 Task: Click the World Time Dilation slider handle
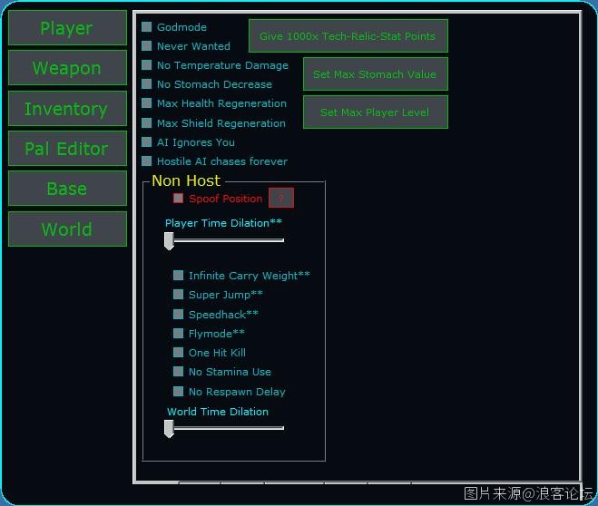pos(169,429)
